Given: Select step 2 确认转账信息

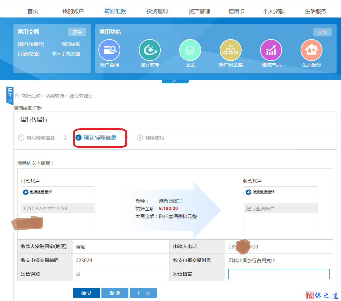Looking at the screenshot, I should 96,138.
